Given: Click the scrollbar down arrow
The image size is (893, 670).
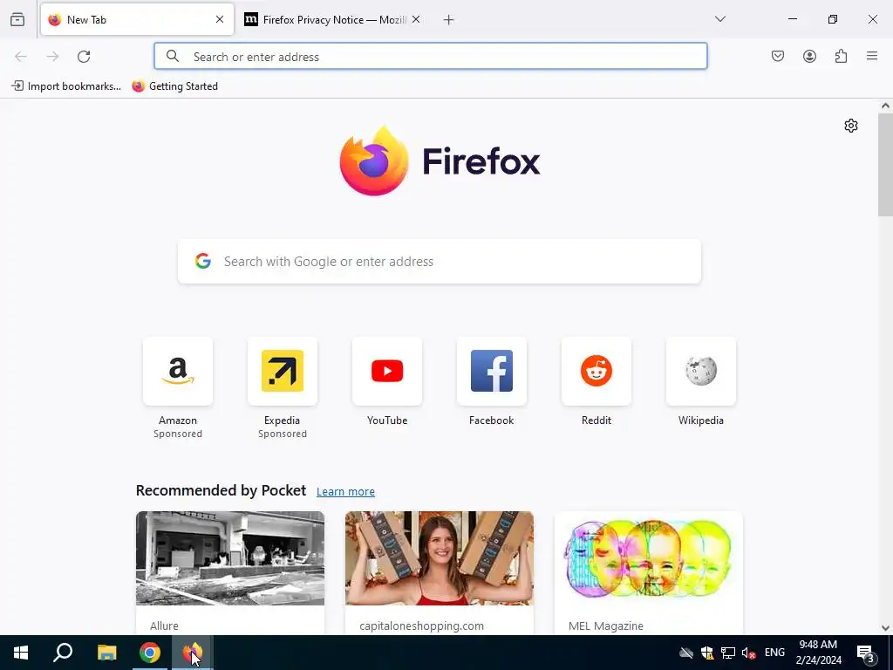Looking at the screenshot, I should 885,628.
